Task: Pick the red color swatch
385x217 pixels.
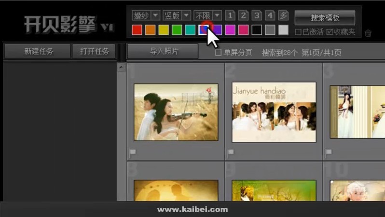Action: [137, 30]
